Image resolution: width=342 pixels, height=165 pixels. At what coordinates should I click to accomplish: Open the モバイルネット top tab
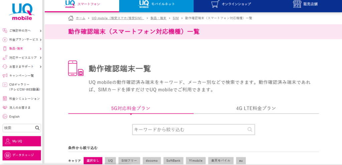click(156, 6)
